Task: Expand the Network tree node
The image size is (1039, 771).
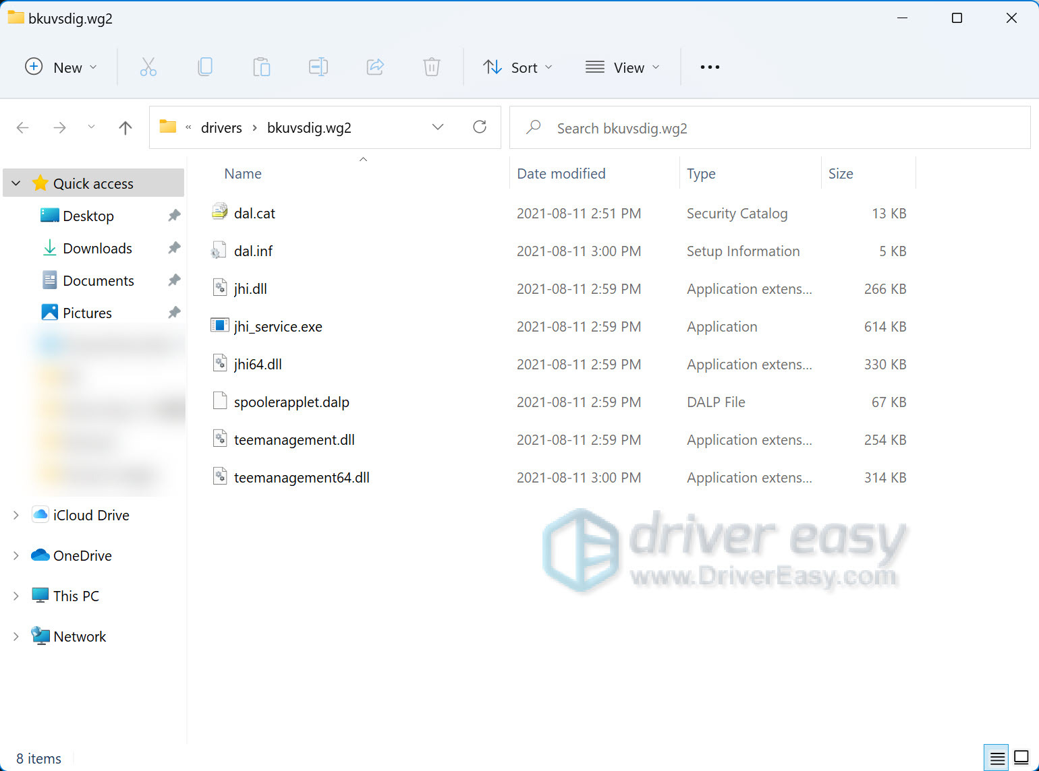Action: pyautogui.click(x=16, y=636)
